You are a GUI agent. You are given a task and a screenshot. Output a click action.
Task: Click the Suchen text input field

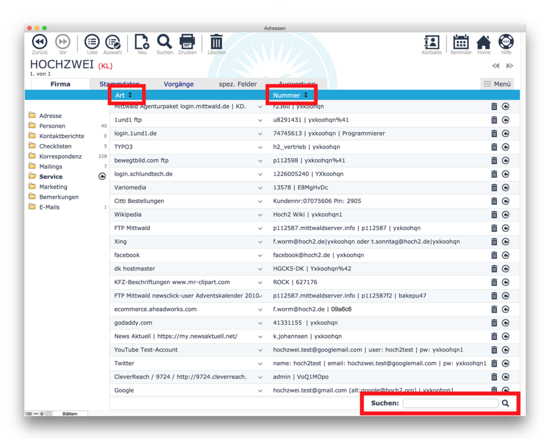[x=450, y=403]
